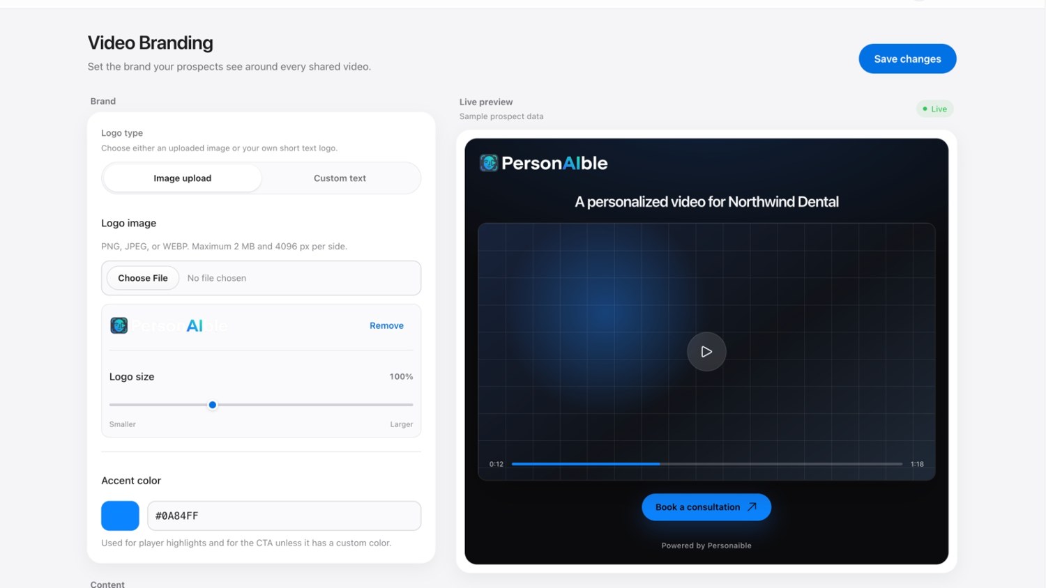The width and height of the screenshot is (1046, 588).
Task: Click the Choose File button
Action: (x=143, y=278)
